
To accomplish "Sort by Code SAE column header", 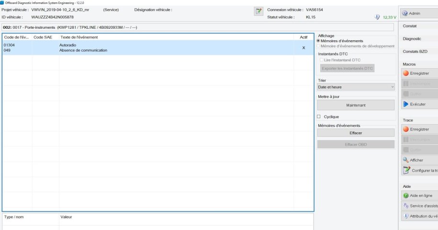I will 43,37.
